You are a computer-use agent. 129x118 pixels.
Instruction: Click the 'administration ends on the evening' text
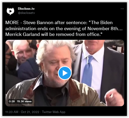pyautogui.click(x=43, y=29)
